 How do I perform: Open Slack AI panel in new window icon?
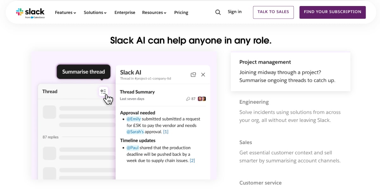point(193,75)
